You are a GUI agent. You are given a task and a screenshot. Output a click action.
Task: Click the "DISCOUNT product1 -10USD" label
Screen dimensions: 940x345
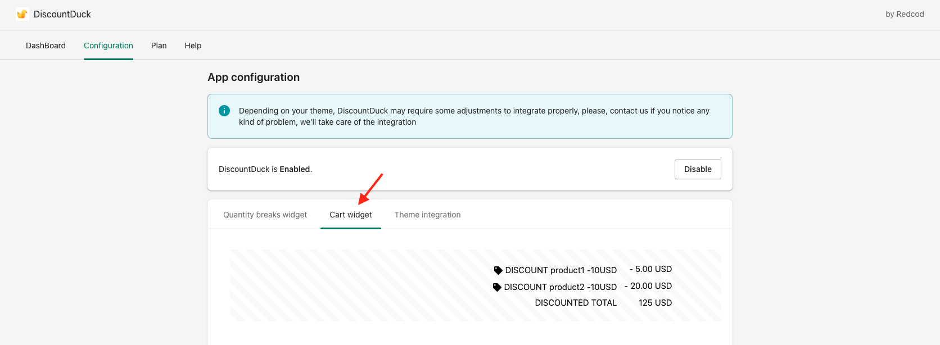pyautogui.click(x=561, y=270)
